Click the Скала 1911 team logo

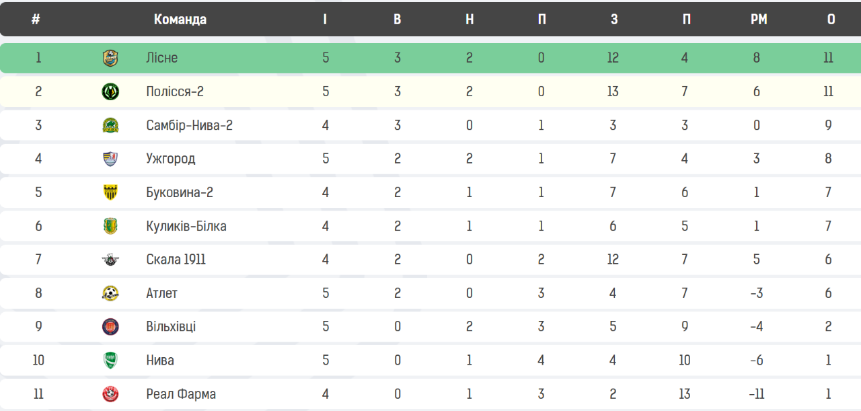click(x=110, y=260)
